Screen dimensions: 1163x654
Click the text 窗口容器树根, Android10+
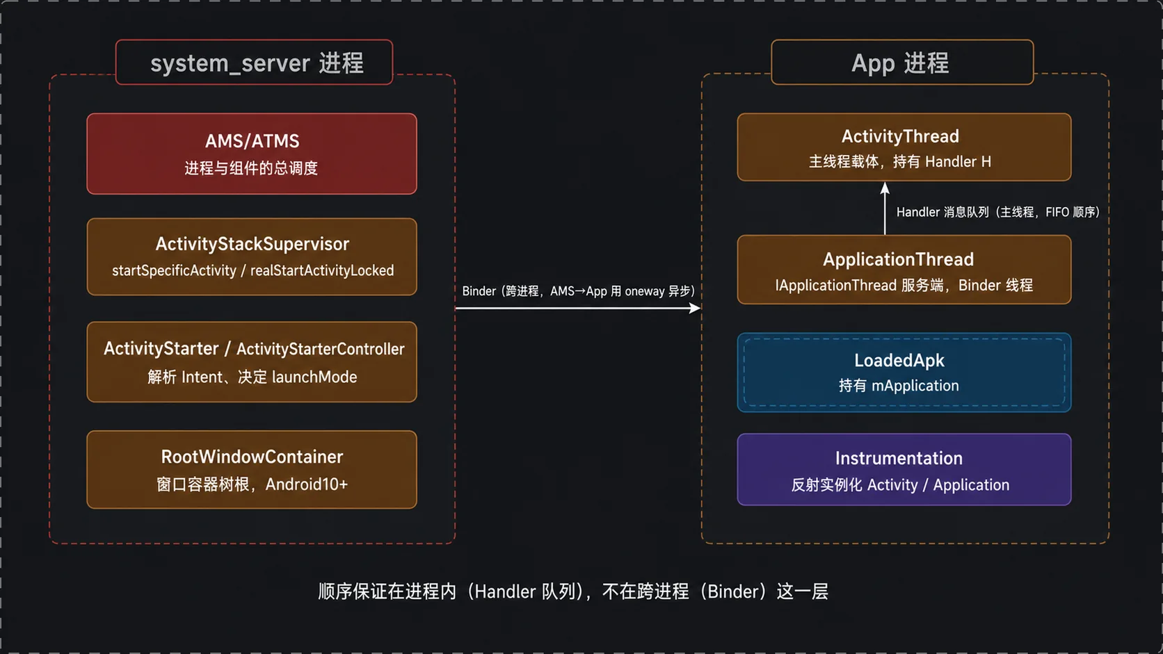[252, 484]
